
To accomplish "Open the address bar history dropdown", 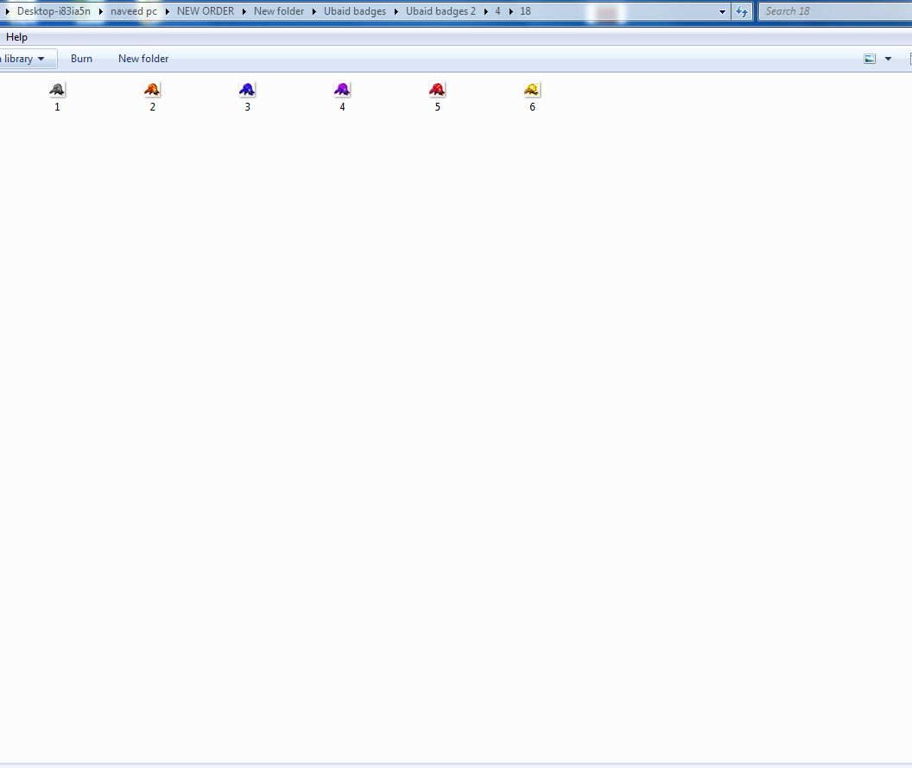I will (722, 11).
